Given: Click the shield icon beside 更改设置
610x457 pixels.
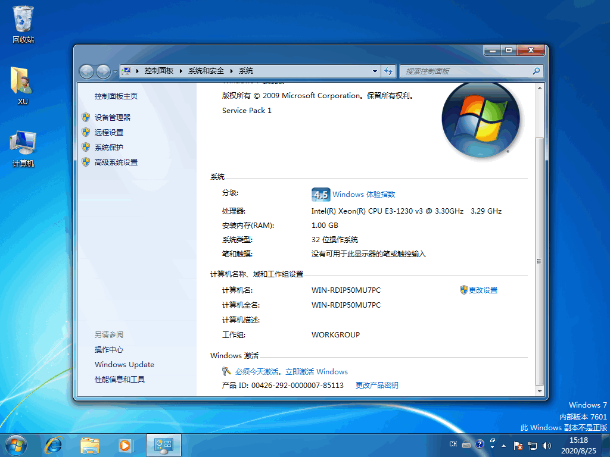Looking at the screenshot, I should [x=463, y=290].
